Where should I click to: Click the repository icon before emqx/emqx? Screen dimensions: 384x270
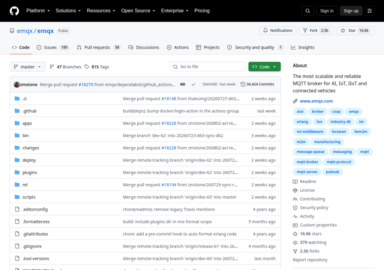pos(12,31)
